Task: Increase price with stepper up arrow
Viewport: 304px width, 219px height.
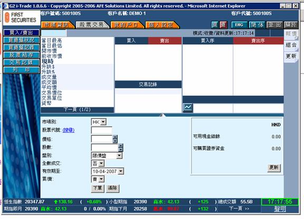Action: click(115, 137)
